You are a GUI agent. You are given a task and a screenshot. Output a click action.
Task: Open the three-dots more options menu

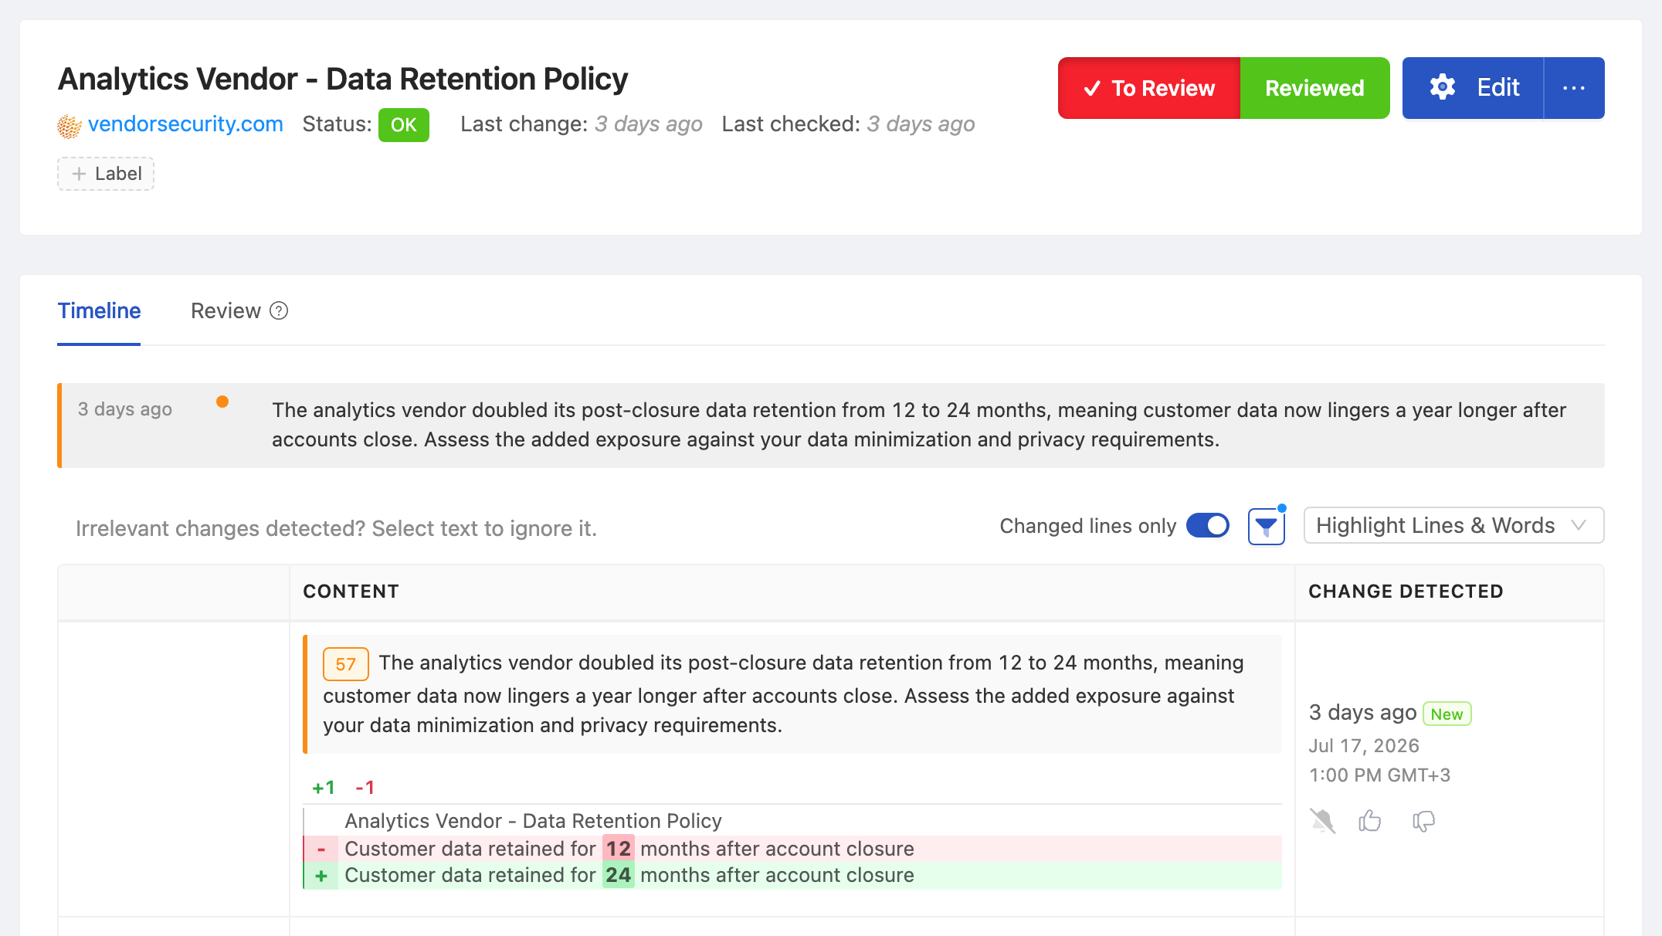tap(1574, 88)
